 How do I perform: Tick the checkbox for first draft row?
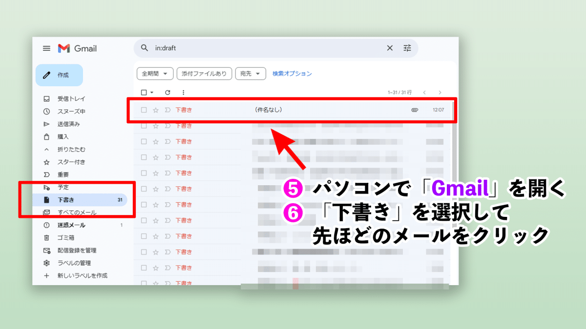tap(144, 110)
